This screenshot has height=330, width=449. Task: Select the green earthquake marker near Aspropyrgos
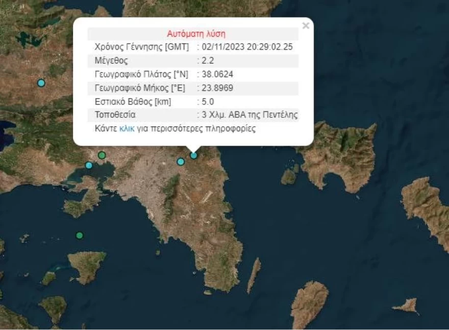102,154
